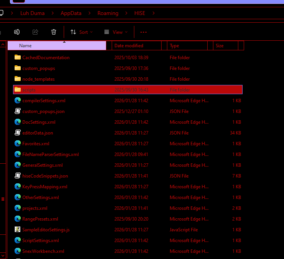Sort by the Size column header
Image resolution: width=284 pixels, height=259 pixels.
click(226, 45)
